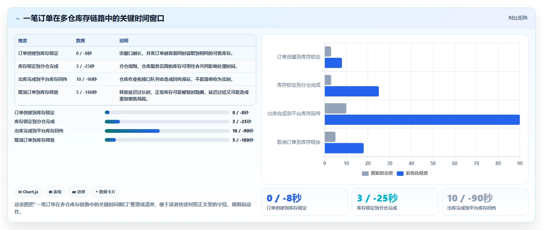
Task: Click the blue bar for 出库完成到平台库存回传
Action: click(422, 120)
